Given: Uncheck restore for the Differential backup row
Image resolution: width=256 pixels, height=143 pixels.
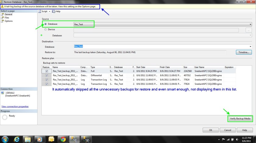Looking at the screenshot, I should coord(47,75).
